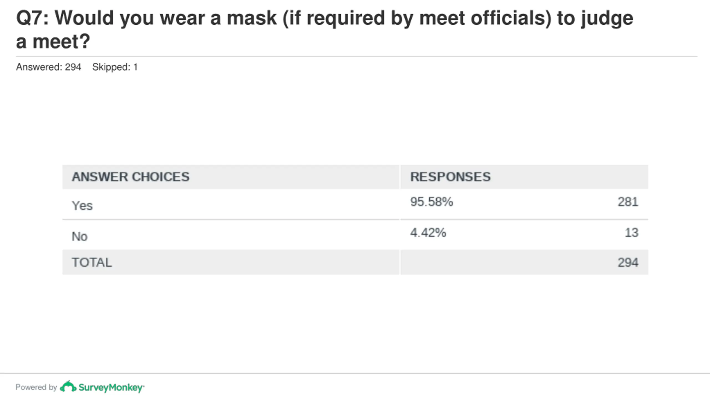The height and width of the screenshot is (399, 710).
Task: Click the SurveyMonkey brand name text
Action: tap(111, 387)
